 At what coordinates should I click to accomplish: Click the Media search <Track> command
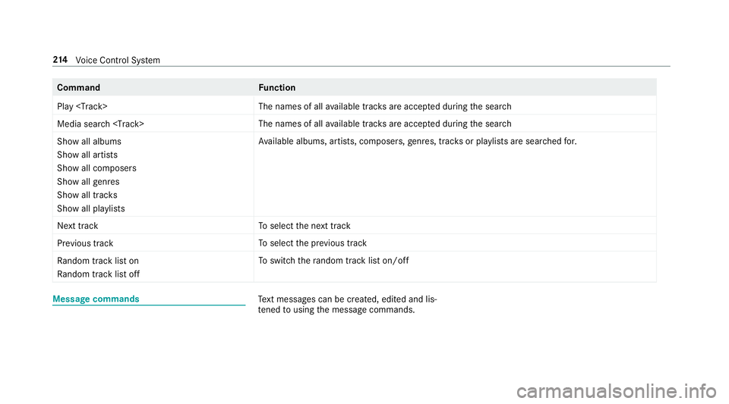pos(100,124)
